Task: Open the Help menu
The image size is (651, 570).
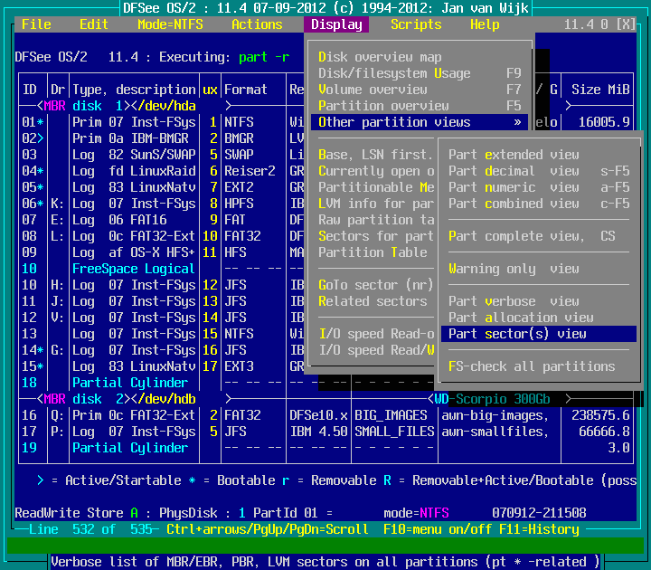Action: pyautogui.click(x=485, y=24)
